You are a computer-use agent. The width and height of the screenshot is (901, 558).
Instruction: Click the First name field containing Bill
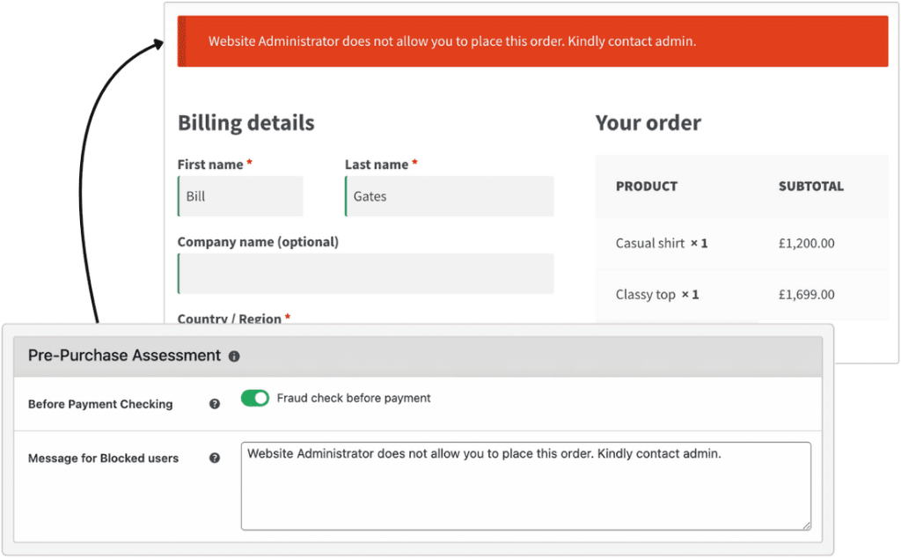240,196
